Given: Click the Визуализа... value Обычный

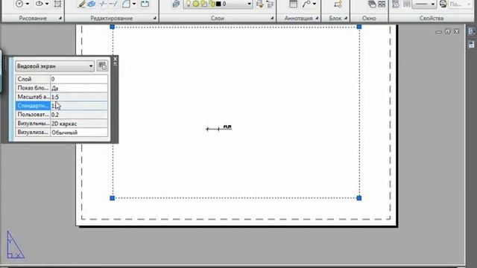Looking at the screenshot, I should [x=79, y=133].
